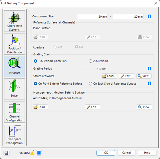
Task: Edit the StructuredWafer stack
Action: click(126, 76)
